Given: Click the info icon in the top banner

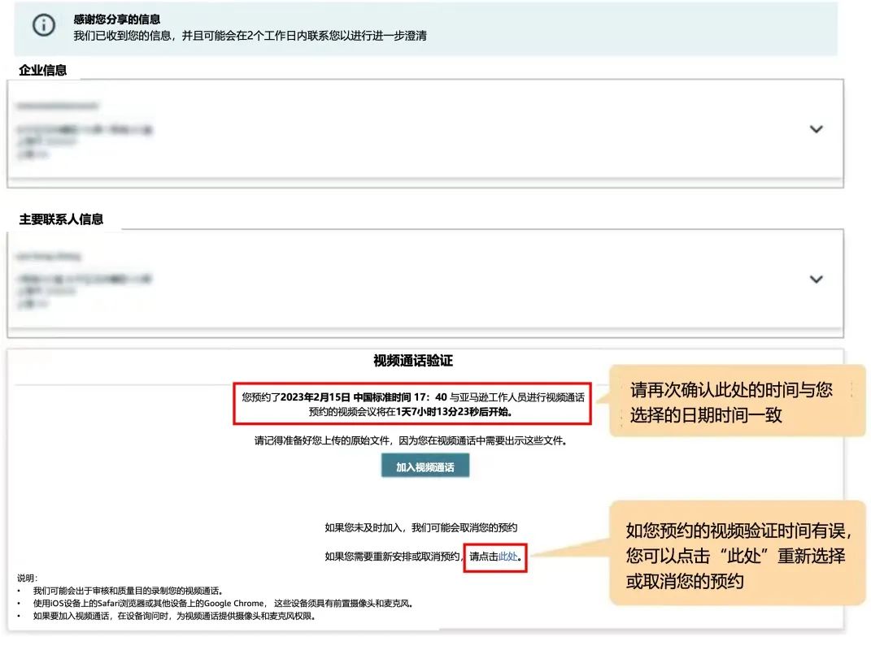Looking at the screenshot, I should click(44, 25).
